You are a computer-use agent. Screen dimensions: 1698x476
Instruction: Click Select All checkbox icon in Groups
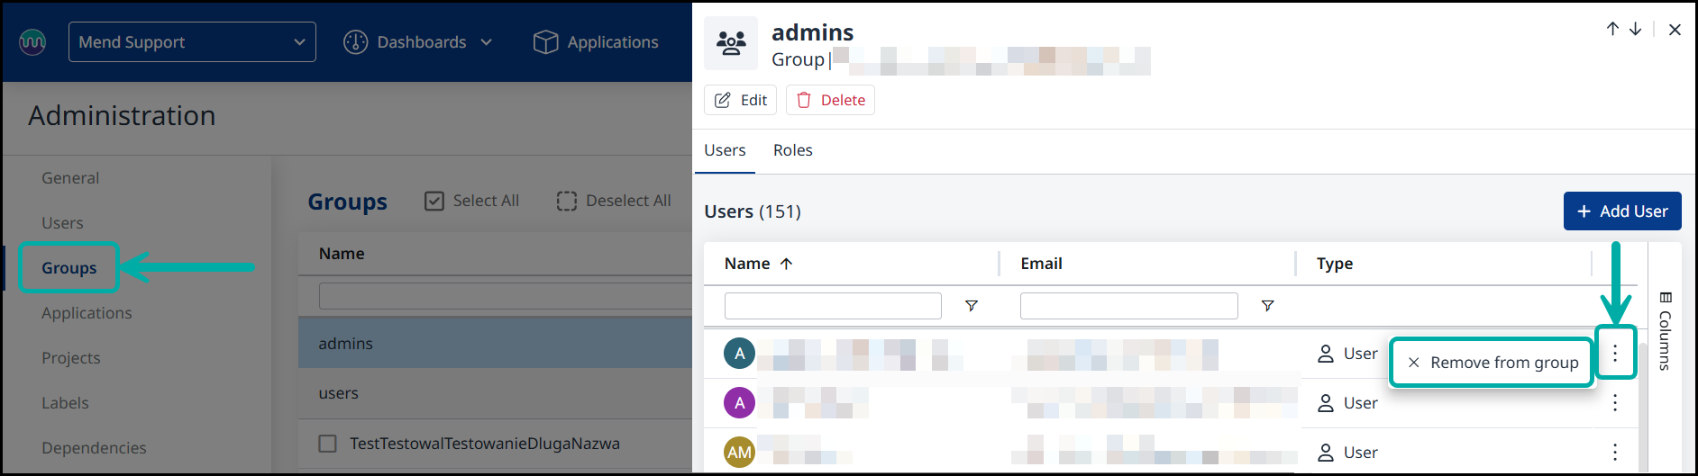(434, 201)
